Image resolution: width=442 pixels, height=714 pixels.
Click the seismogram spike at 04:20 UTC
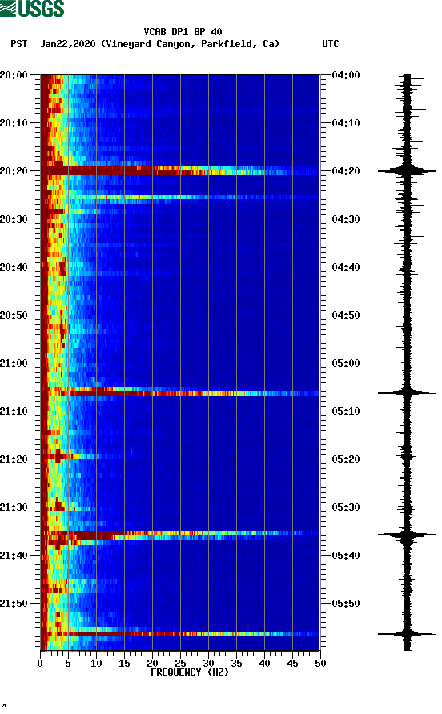[407, 170]
